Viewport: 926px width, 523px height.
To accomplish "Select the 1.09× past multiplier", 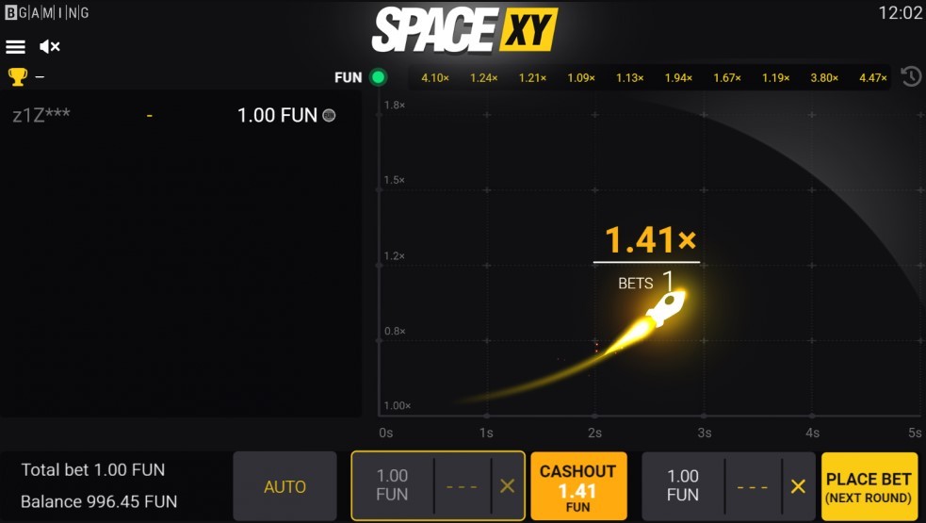I will (x=581, y=78).
